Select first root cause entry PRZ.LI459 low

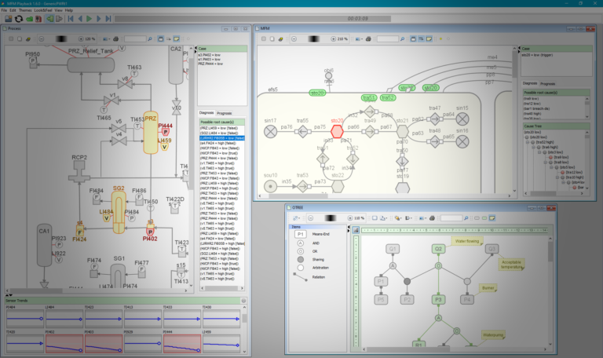pos(222,128)
